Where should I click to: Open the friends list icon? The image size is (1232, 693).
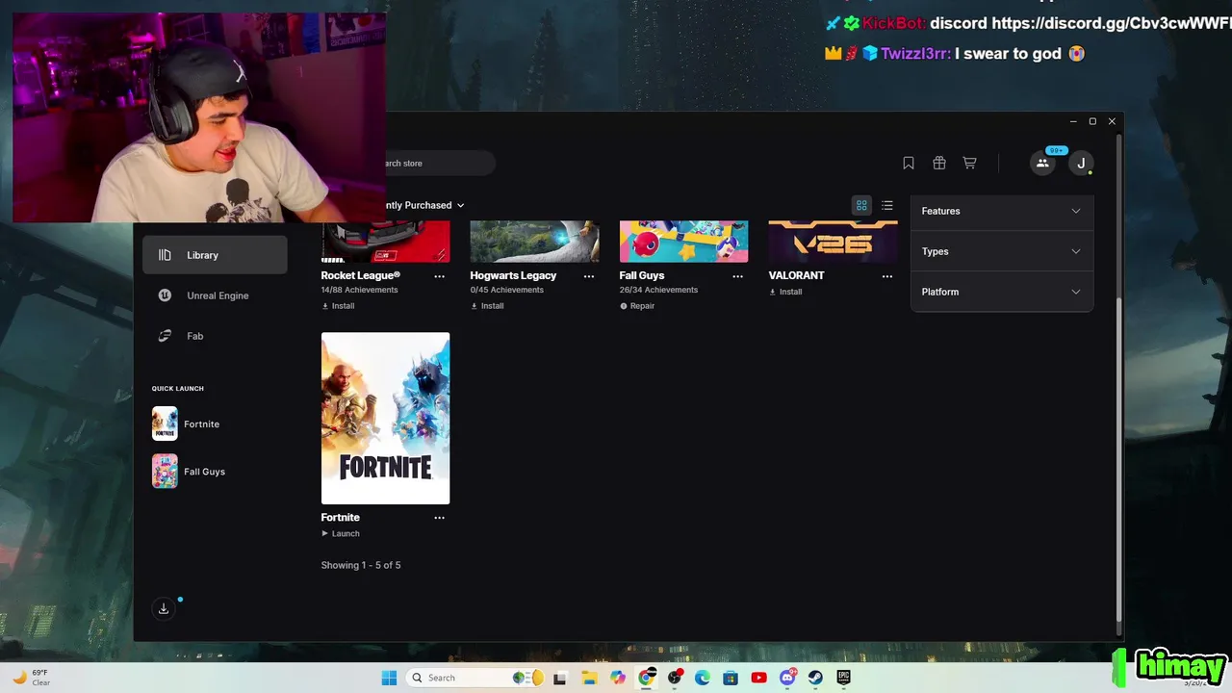pos(1042,163)
